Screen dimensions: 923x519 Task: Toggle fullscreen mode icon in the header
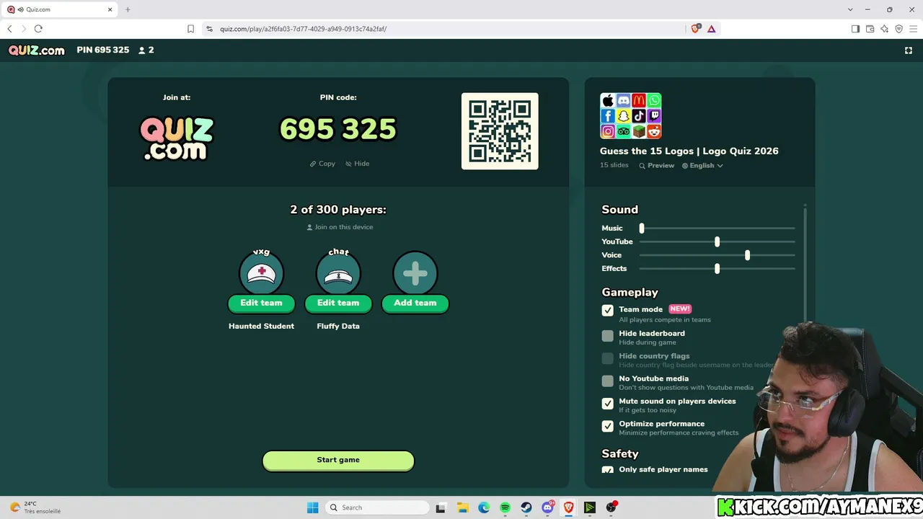[x=909, y=50]
